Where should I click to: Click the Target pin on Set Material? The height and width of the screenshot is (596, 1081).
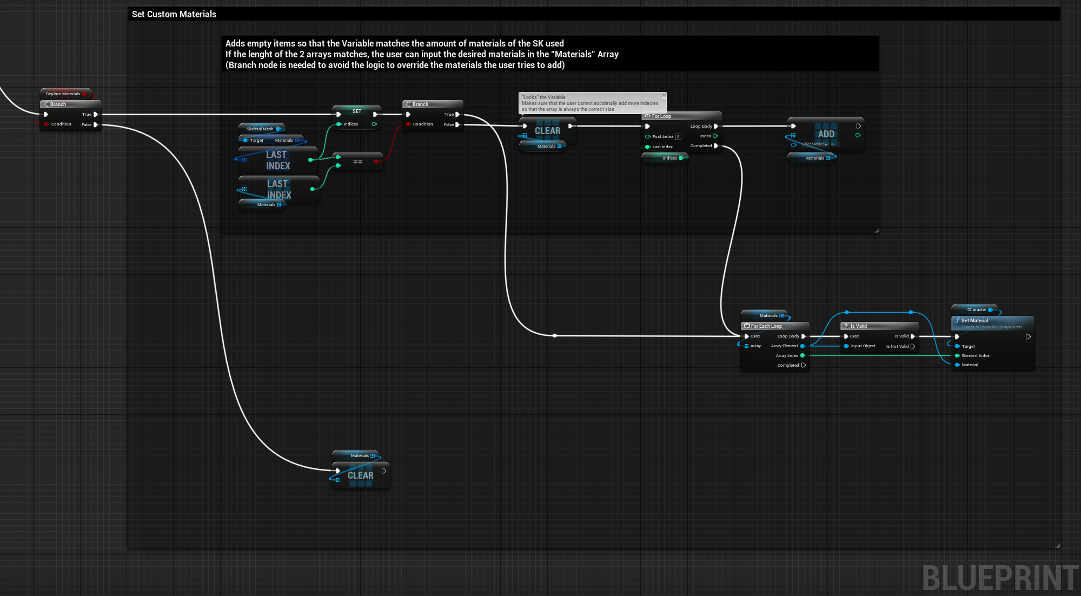[x=957, y=347]
